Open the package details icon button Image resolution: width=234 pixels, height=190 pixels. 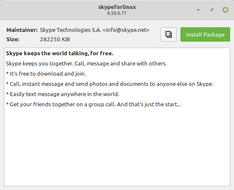168,34
